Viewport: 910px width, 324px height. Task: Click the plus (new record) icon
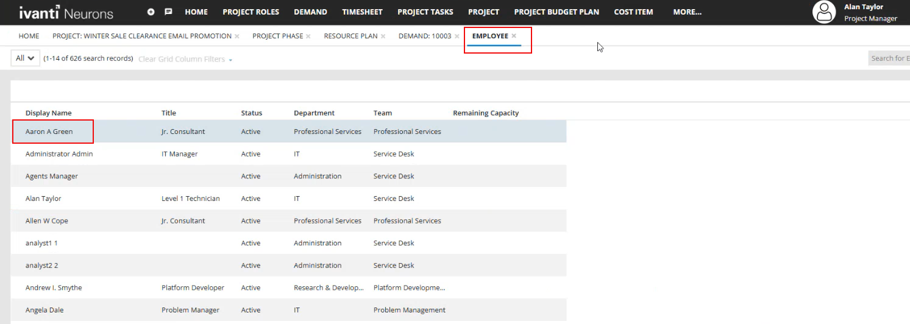click(x=151, y=12)
